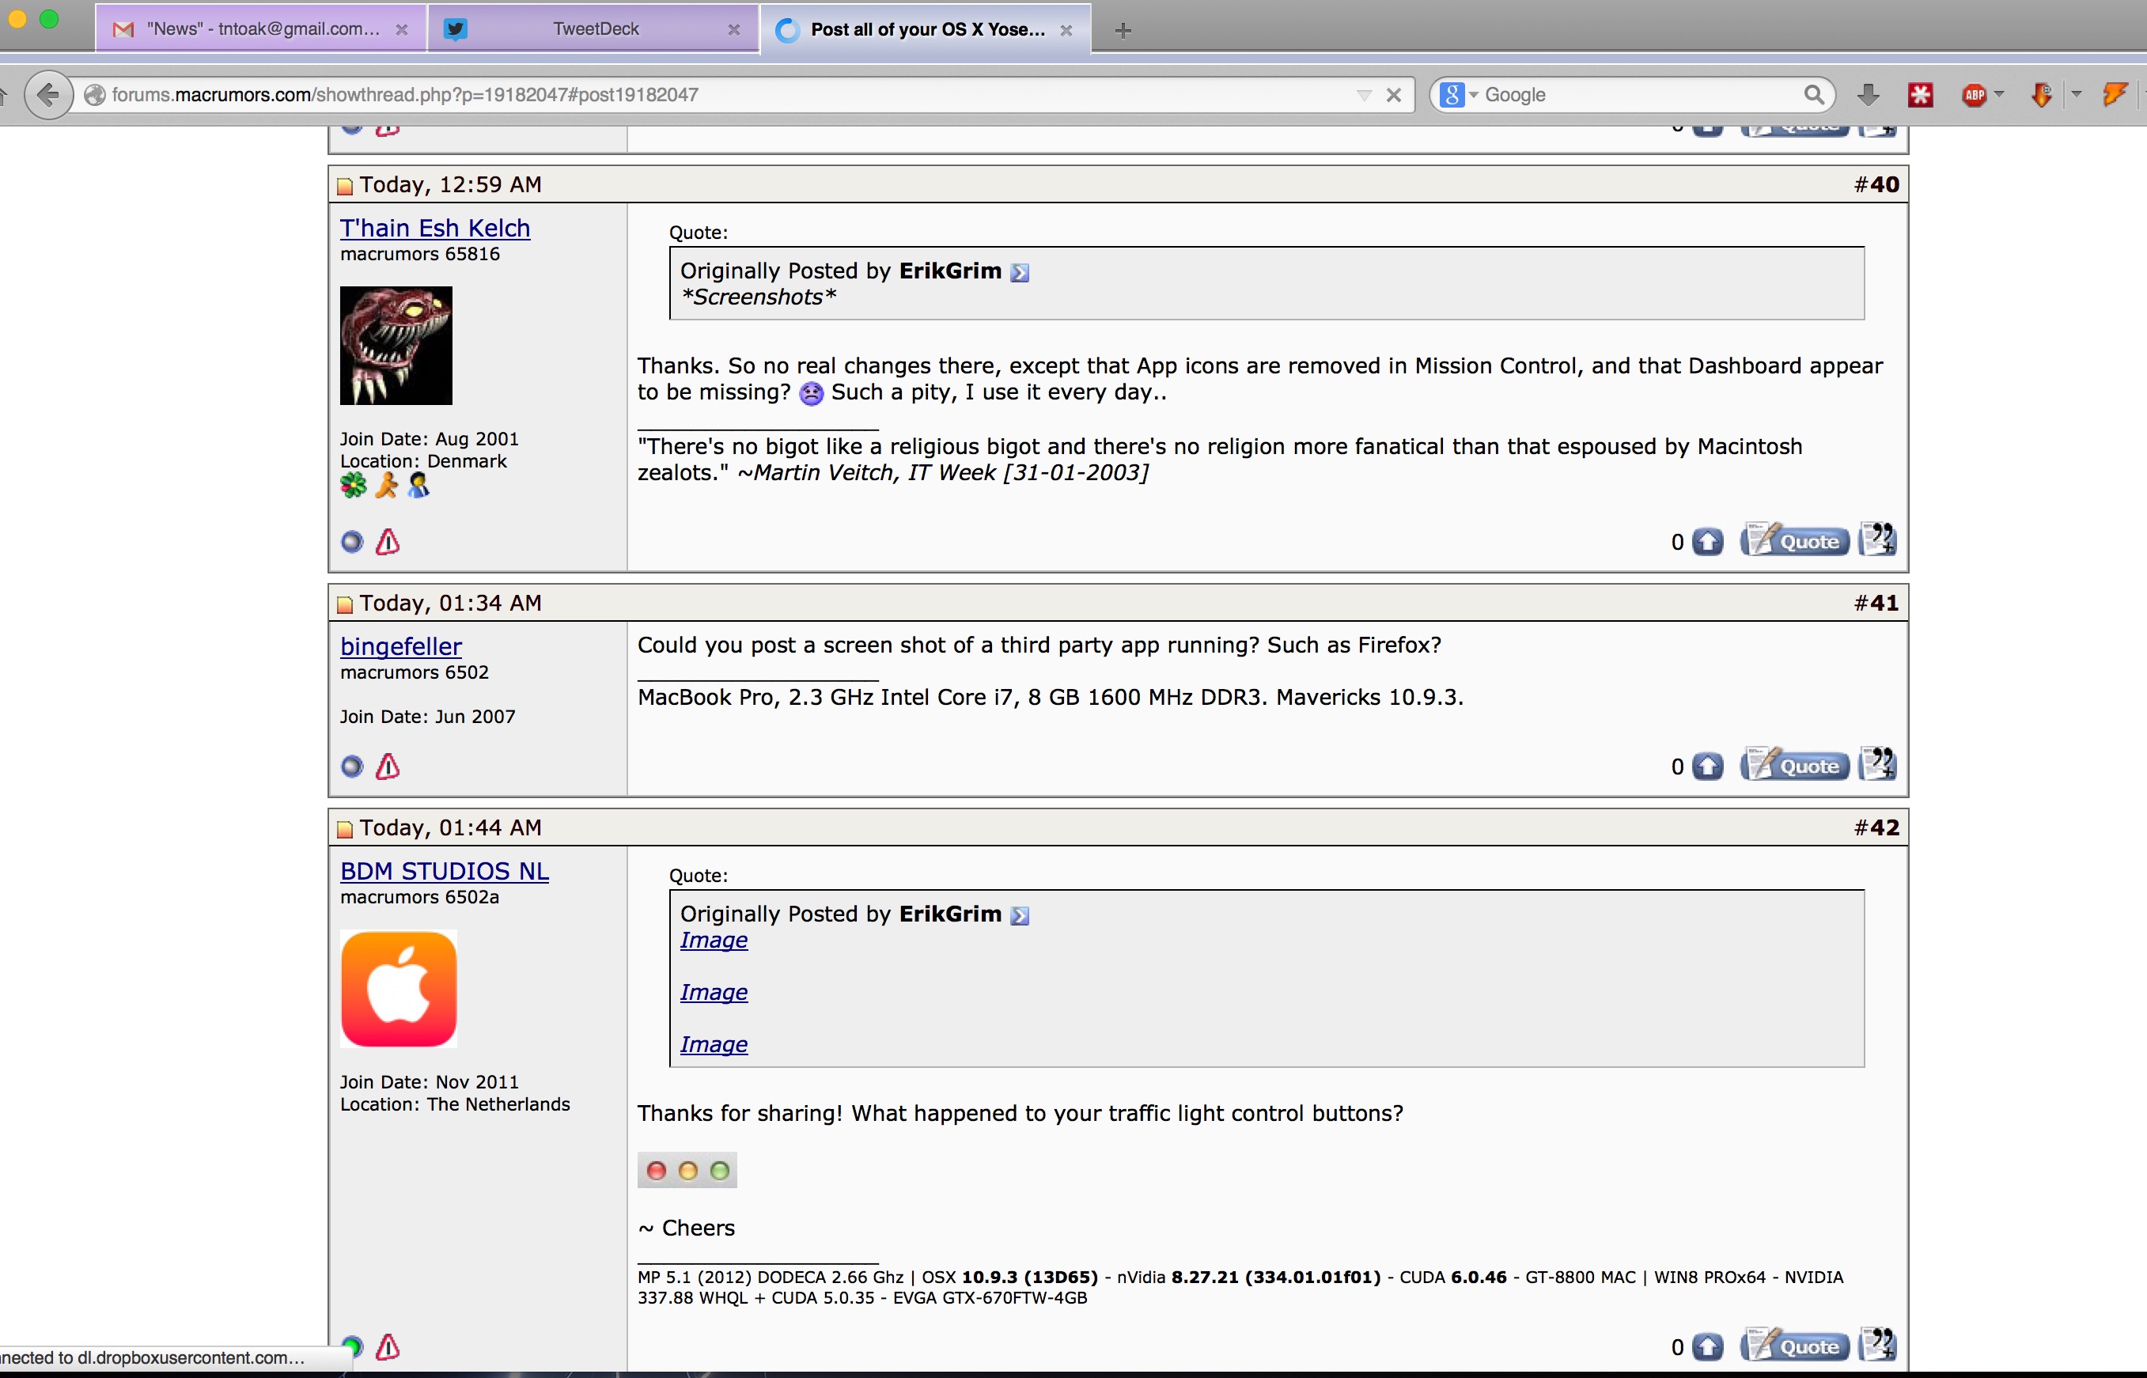Open post #41 permalink number
The image size is (2147, 1378).
[1885, 603]
